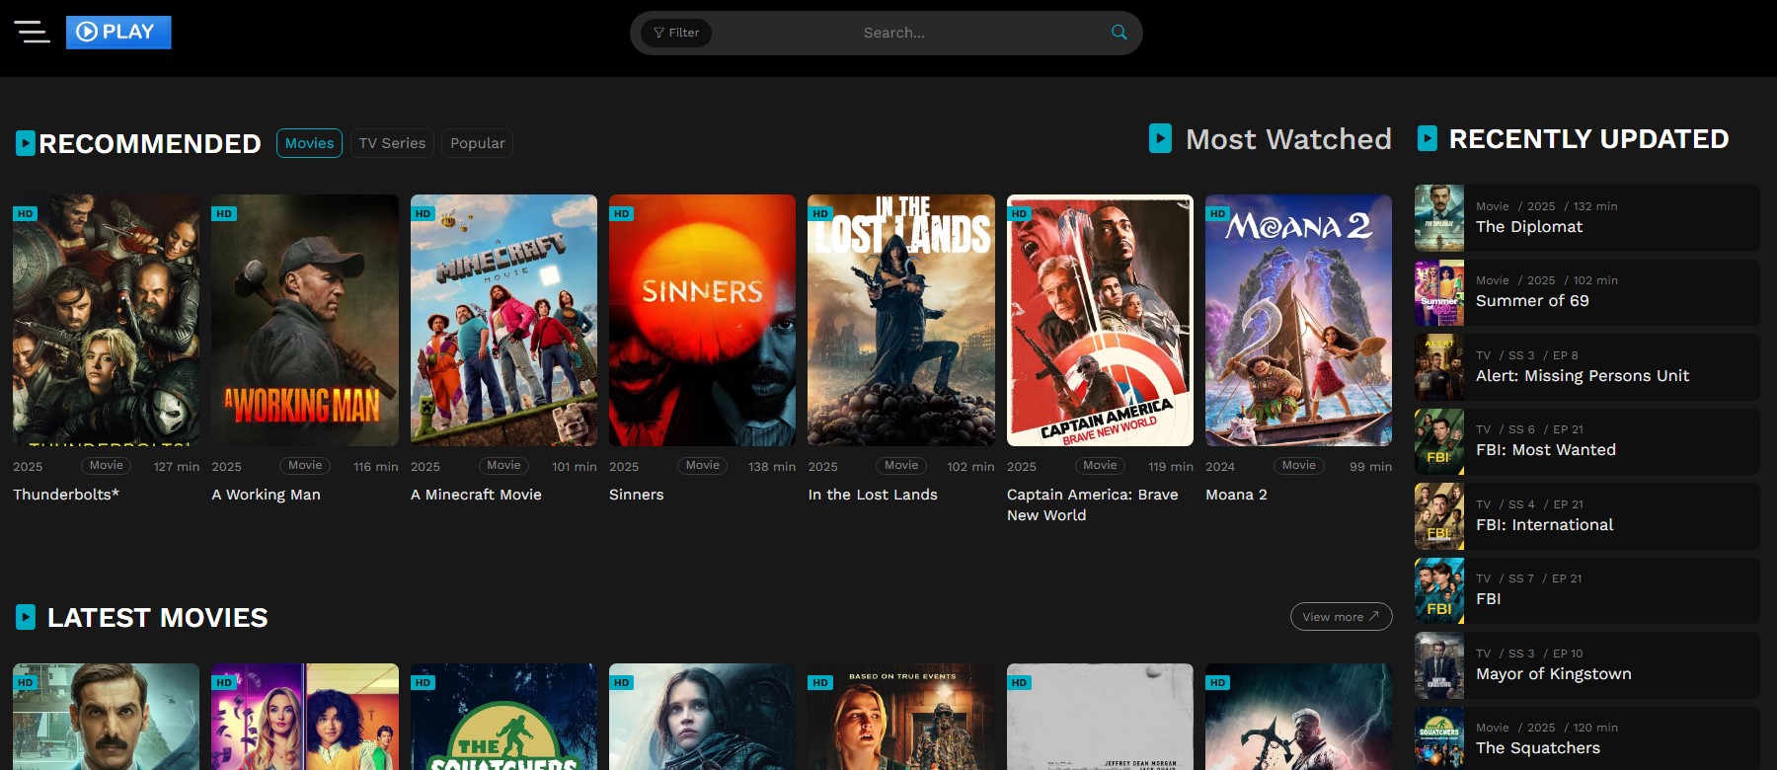Screen dimensions: 1777x770
Task: Click Movie tag under Thunderbolts*
Action: pyautogui.click(x=107, y=465)
